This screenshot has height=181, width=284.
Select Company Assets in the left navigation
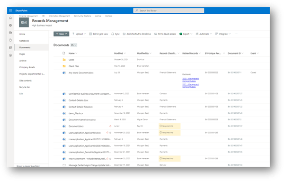pyautogui.click(x=27, y=67)
